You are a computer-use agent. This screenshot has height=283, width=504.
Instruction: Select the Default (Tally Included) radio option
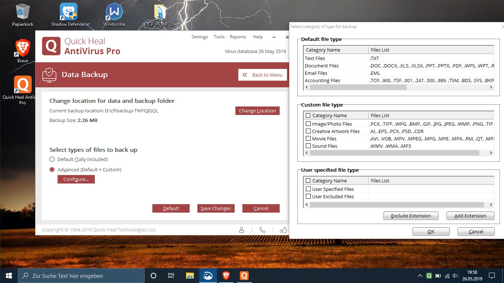[52, 160]
